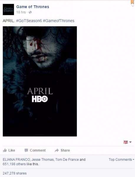
Task: Click the Like button text
Action: click(11, 150)
